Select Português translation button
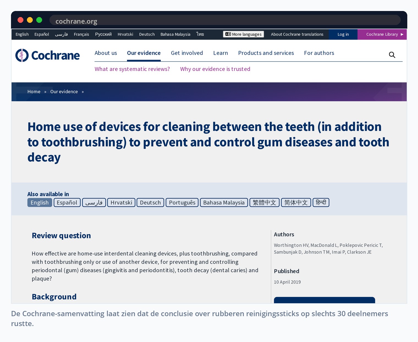The image size is (418, 342). point(182,203)
